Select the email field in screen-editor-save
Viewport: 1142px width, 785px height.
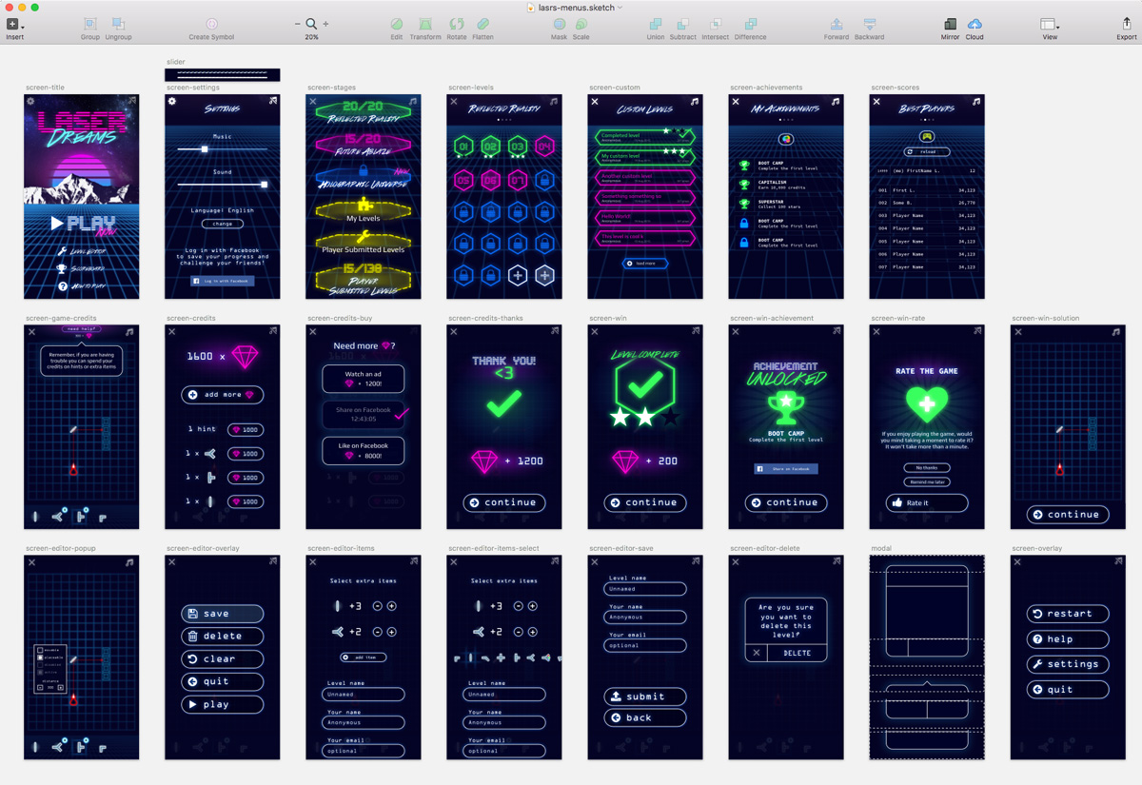point(644,645)
